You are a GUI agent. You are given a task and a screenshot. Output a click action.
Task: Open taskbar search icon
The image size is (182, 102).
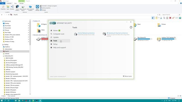click(5, 101)
